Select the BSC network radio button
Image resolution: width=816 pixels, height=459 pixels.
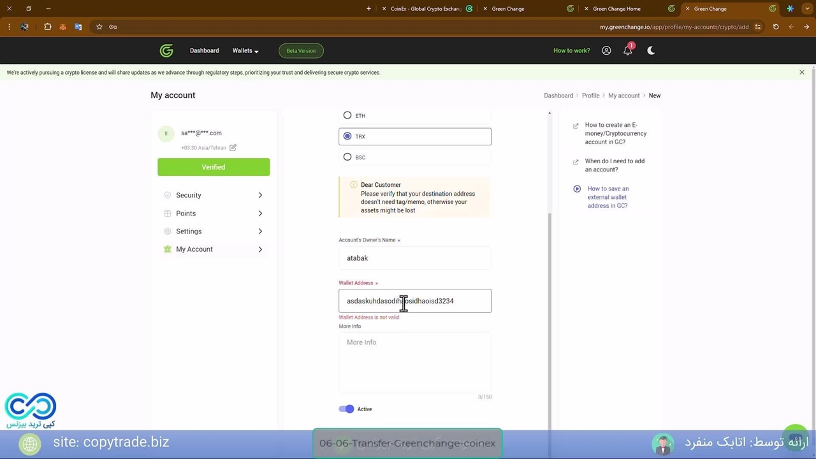(347, 157)
